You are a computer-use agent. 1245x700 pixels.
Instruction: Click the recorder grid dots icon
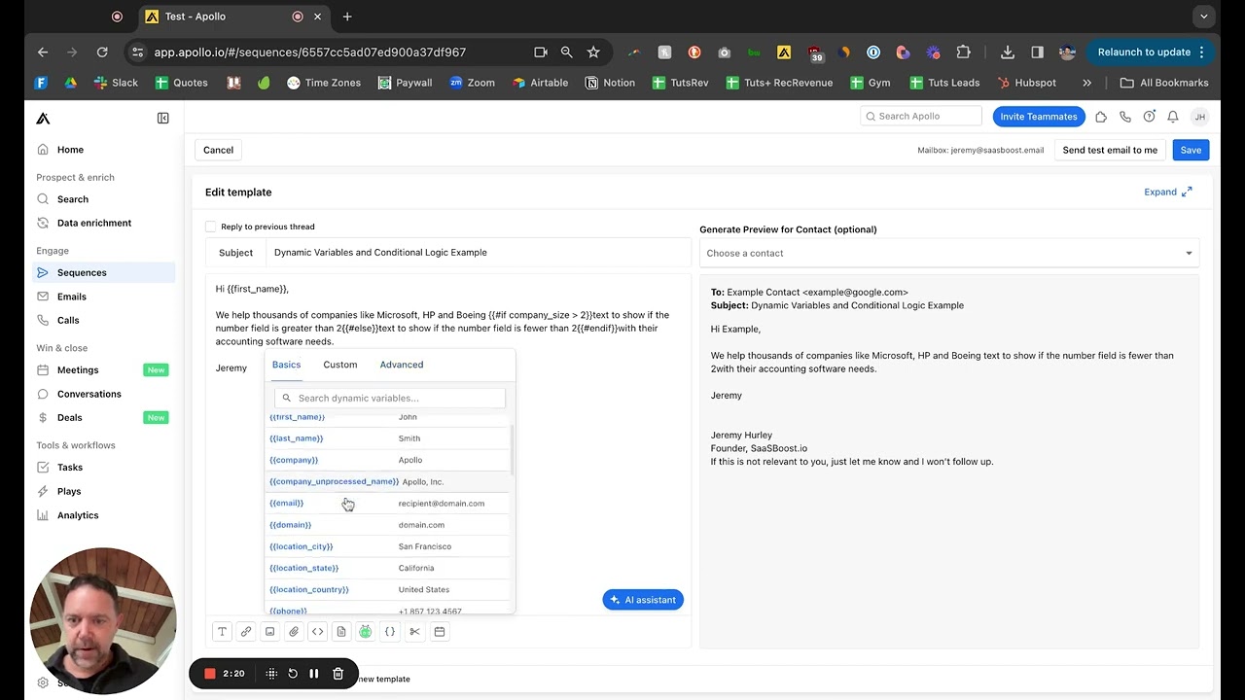click(271, 674)
